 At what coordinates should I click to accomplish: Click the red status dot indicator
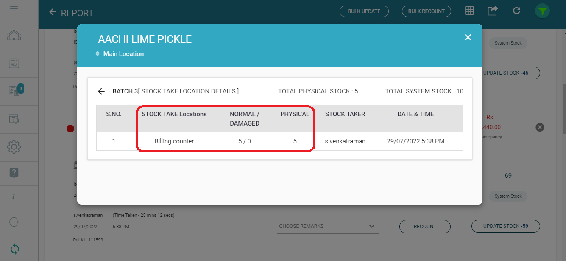(70, 129)
